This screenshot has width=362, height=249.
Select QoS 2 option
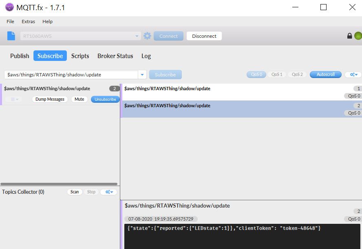tap(297, 75)
